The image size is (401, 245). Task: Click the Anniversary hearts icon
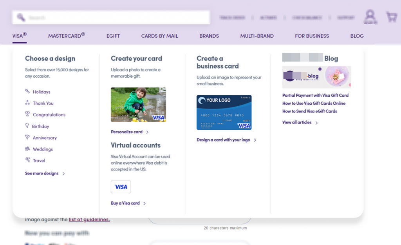27,137
